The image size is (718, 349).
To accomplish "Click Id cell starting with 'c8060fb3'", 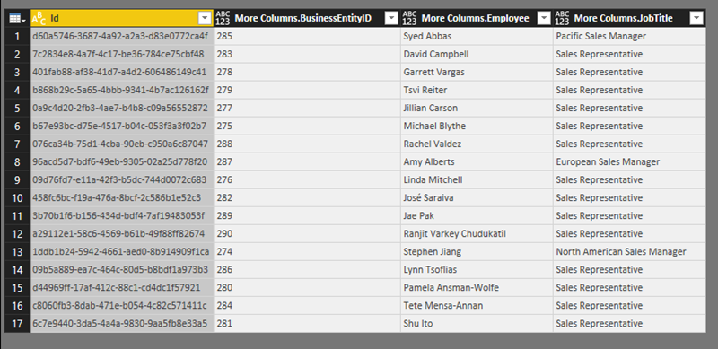I will [121, 306].
